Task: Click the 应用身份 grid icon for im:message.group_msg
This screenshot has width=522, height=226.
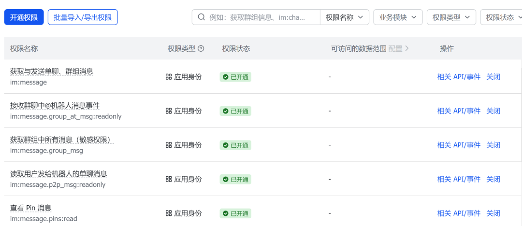Action: (169, 145)
